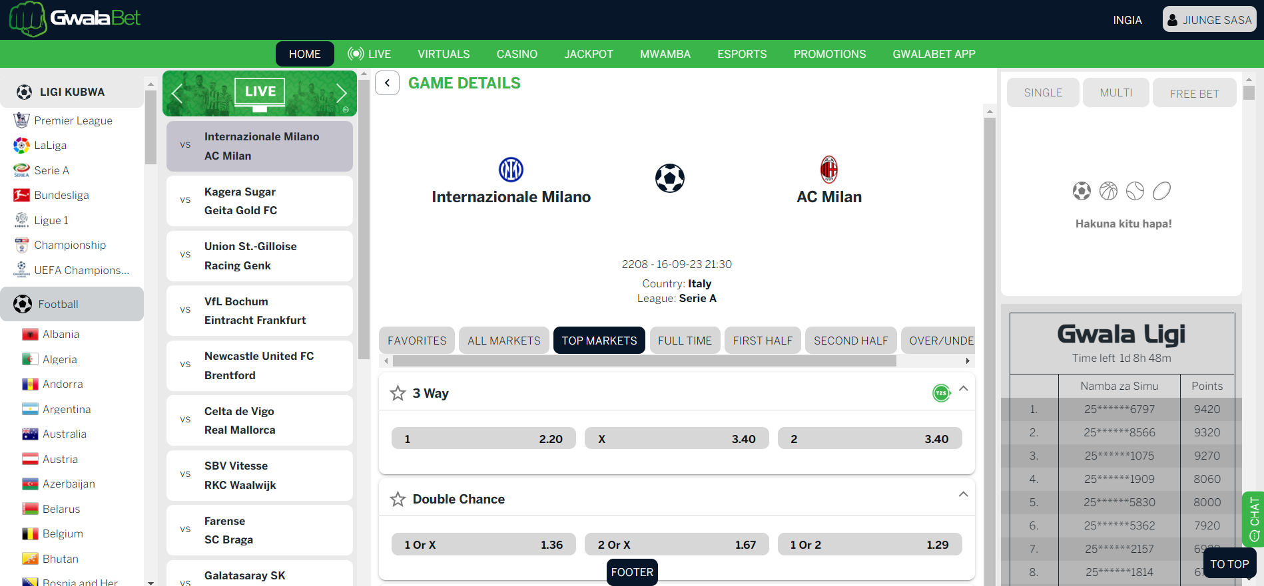This screenshot has height=586, width=1264.
Task: Click the LaLiga logo icon
Action: pos(21,145)
